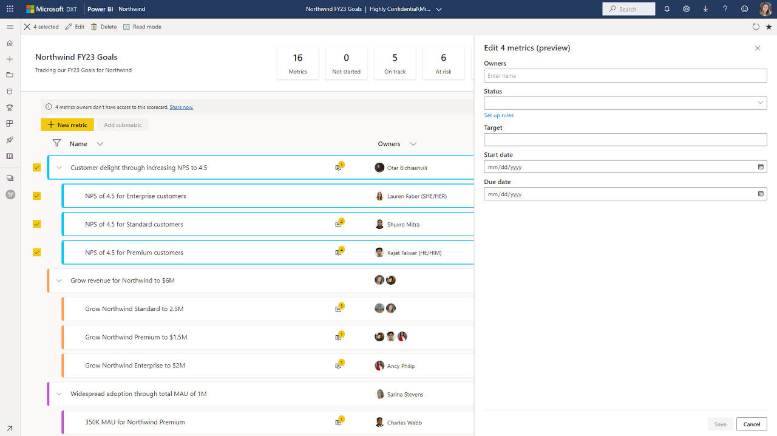Select 350K MAU for Northwind Premium row

267,422
